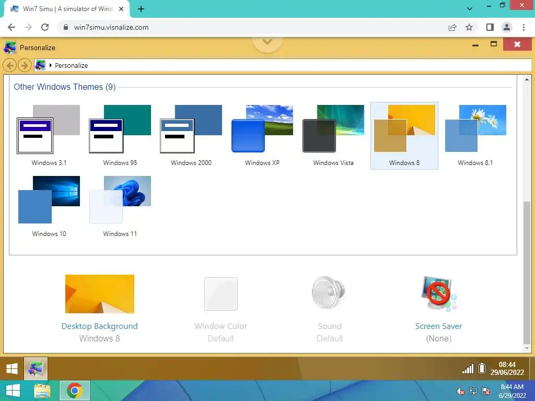Viewport: 535px width, 401px height.
Task: Expand the breadcrumb arrow before Personalize
Action: tap(51, 65)
